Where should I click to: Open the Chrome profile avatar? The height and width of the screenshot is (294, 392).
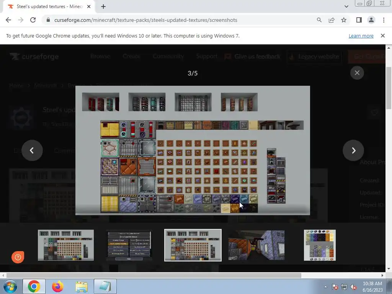coord(371,20)
